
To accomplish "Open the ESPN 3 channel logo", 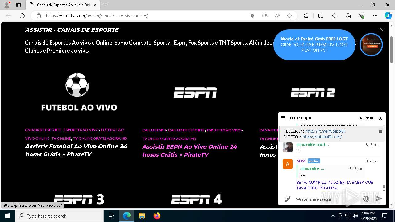I will tap(79, 199).
